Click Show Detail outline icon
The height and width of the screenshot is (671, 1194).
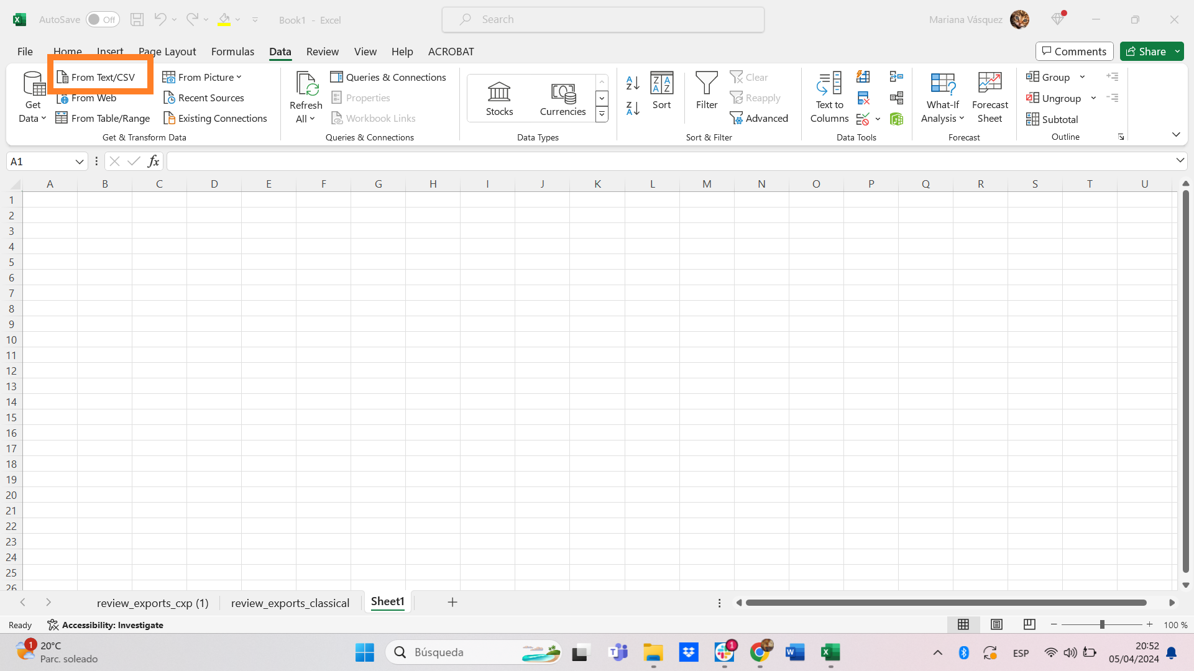pos(1113,77)
